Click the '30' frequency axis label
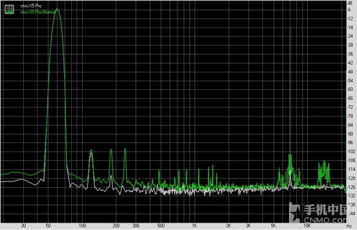Viewport: 357px width, 230px height. (23, 226)
